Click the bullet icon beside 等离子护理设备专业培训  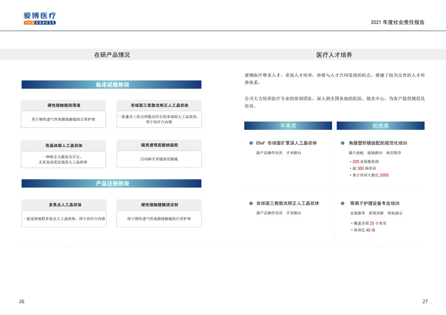pyautogui.click(x=343, y=204)
